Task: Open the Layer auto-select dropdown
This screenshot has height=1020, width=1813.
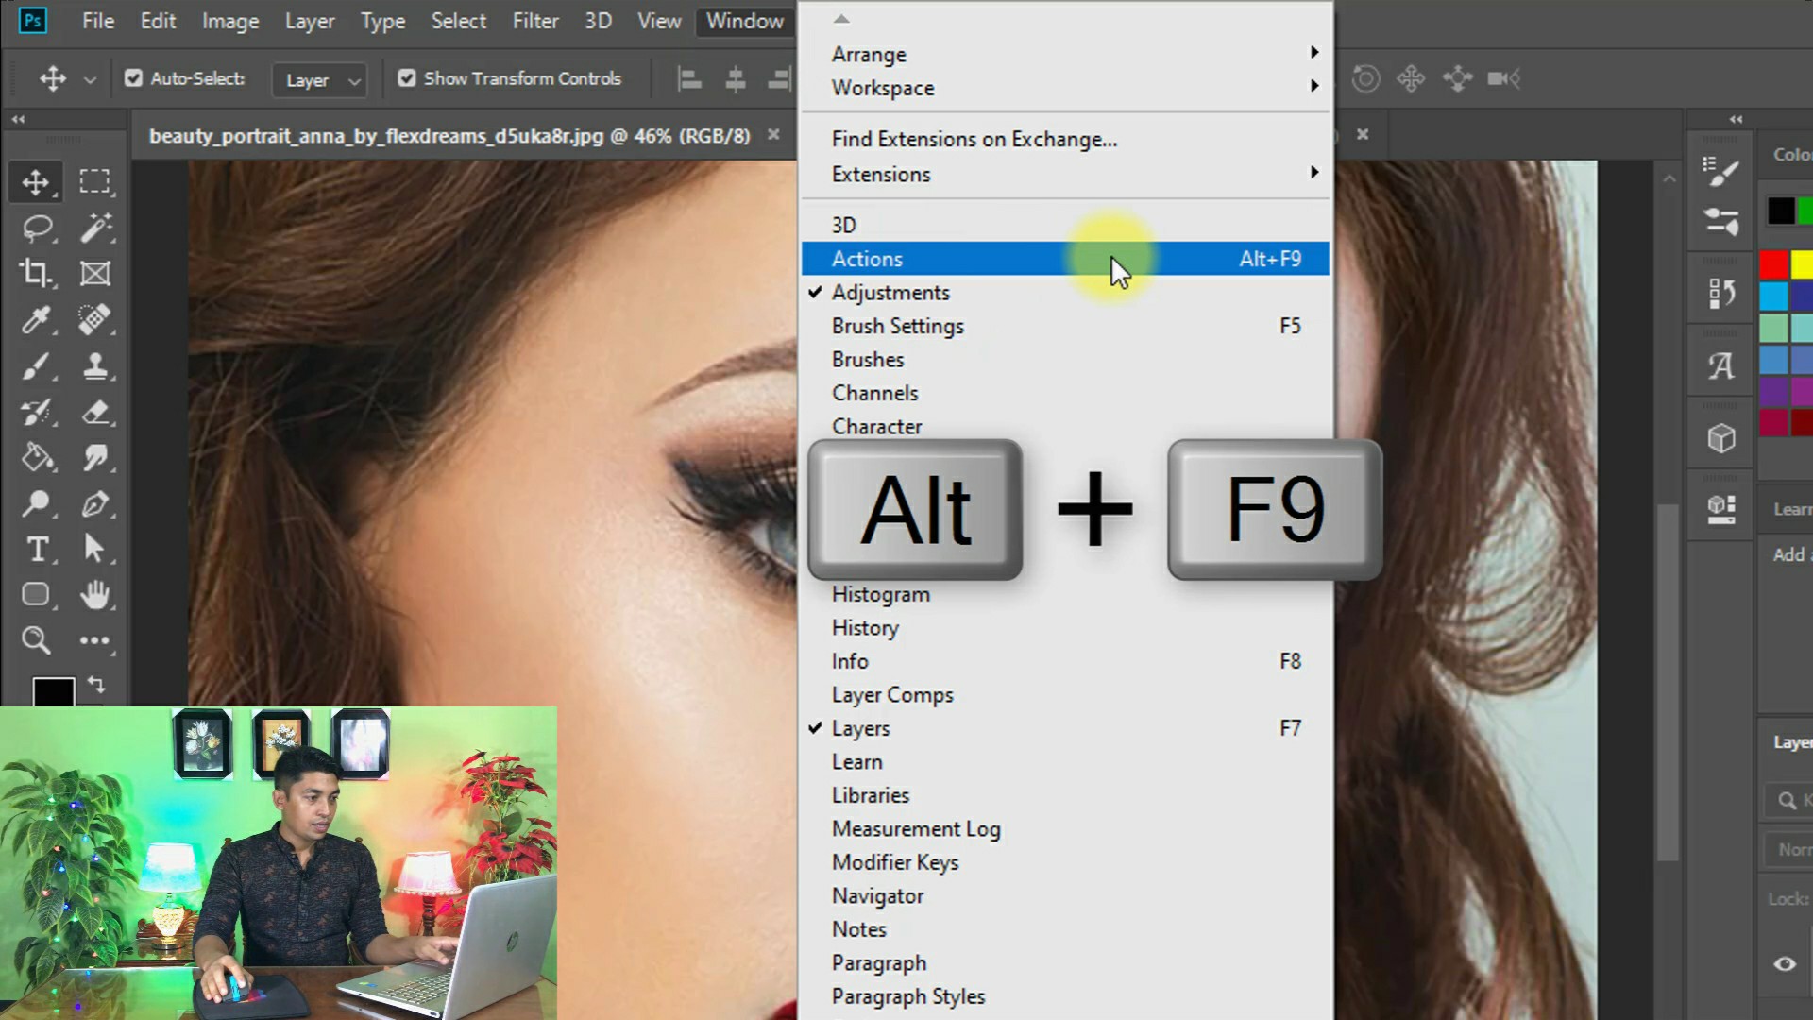Action: [318, 79]
